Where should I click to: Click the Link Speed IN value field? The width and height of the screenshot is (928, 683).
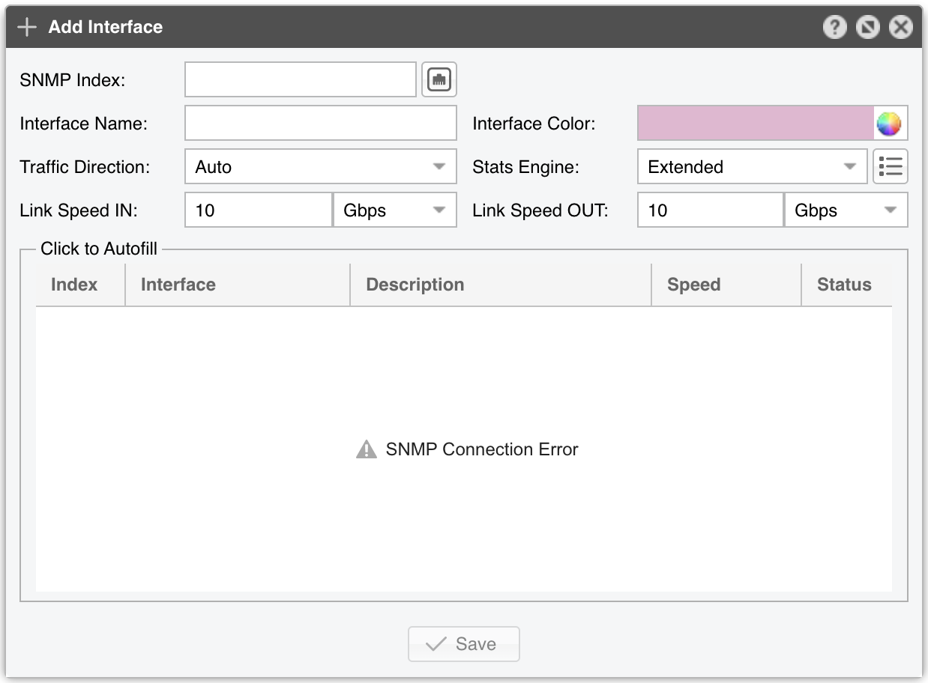259,210
